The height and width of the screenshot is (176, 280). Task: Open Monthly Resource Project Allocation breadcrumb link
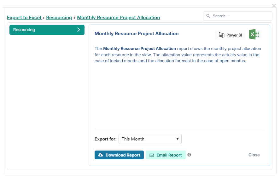pos(118,18)
